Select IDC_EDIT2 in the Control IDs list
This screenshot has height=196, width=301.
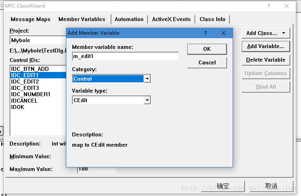[x=25, y=82]
